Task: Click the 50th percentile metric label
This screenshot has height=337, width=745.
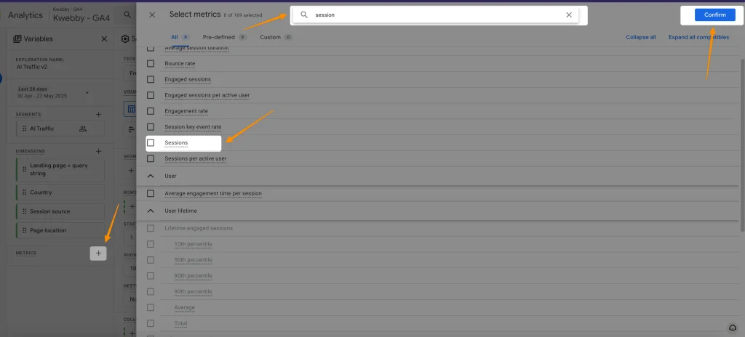Action: point(193,260)
